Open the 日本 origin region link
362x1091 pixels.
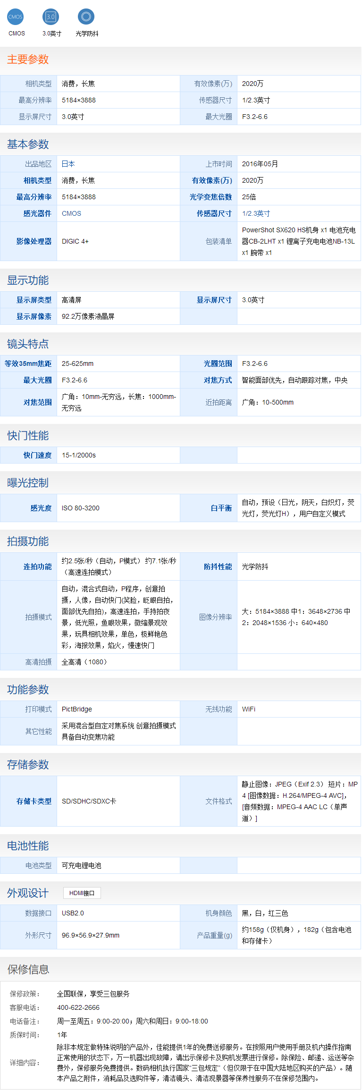coord(68,164)
